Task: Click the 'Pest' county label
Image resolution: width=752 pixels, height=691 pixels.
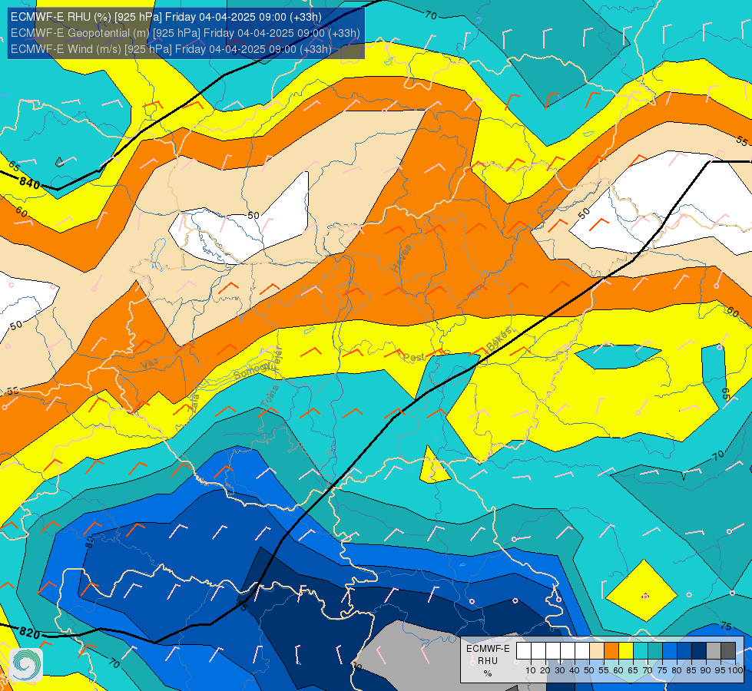Action: coord(413,357)
